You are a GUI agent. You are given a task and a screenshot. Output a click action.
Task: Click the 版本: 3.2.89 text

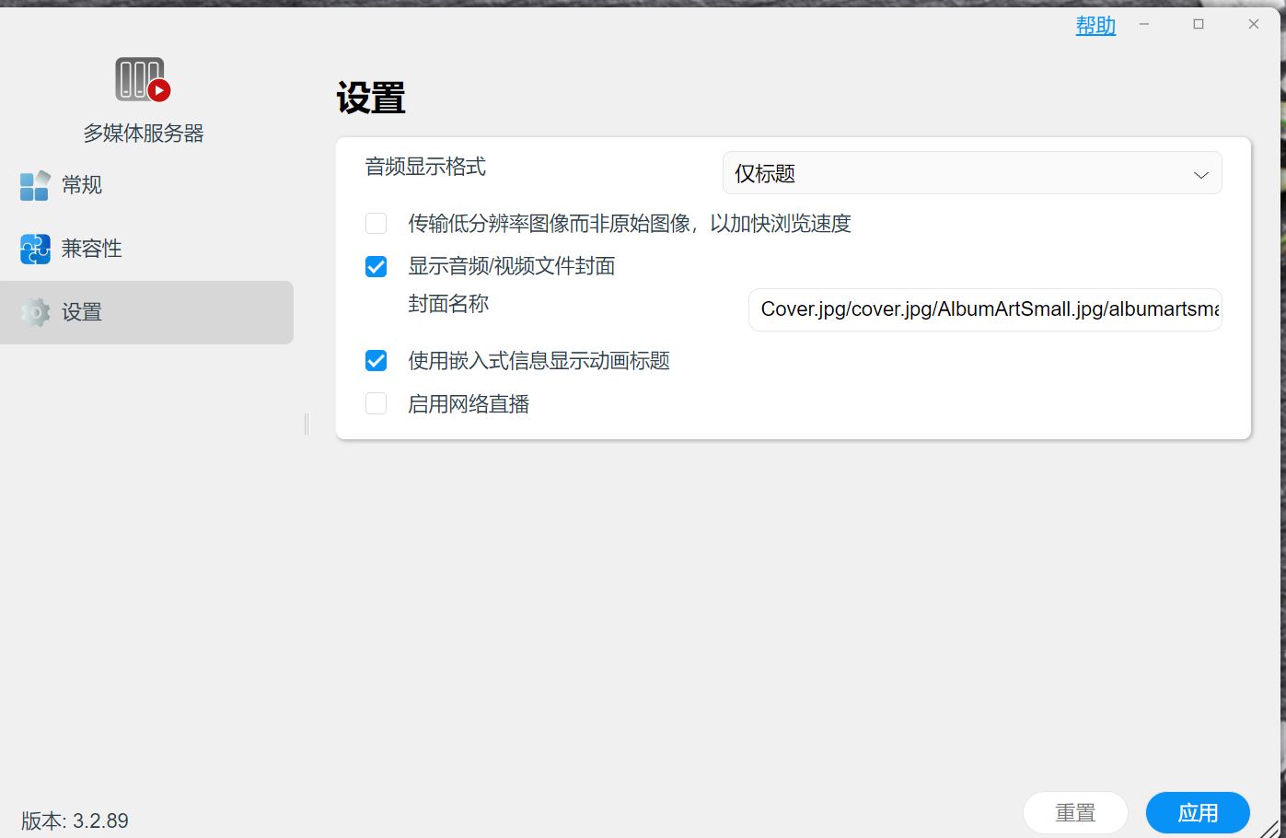75,821
